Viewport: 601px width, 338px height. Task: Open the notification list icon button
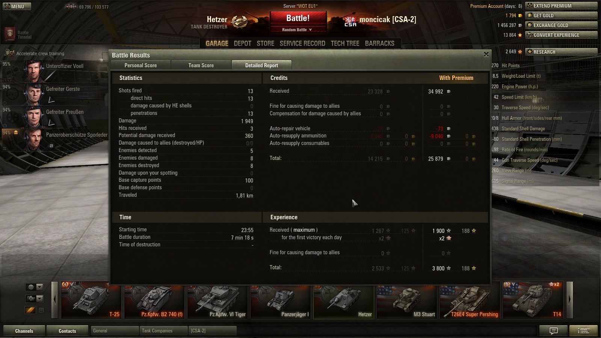tap(583, 331)
